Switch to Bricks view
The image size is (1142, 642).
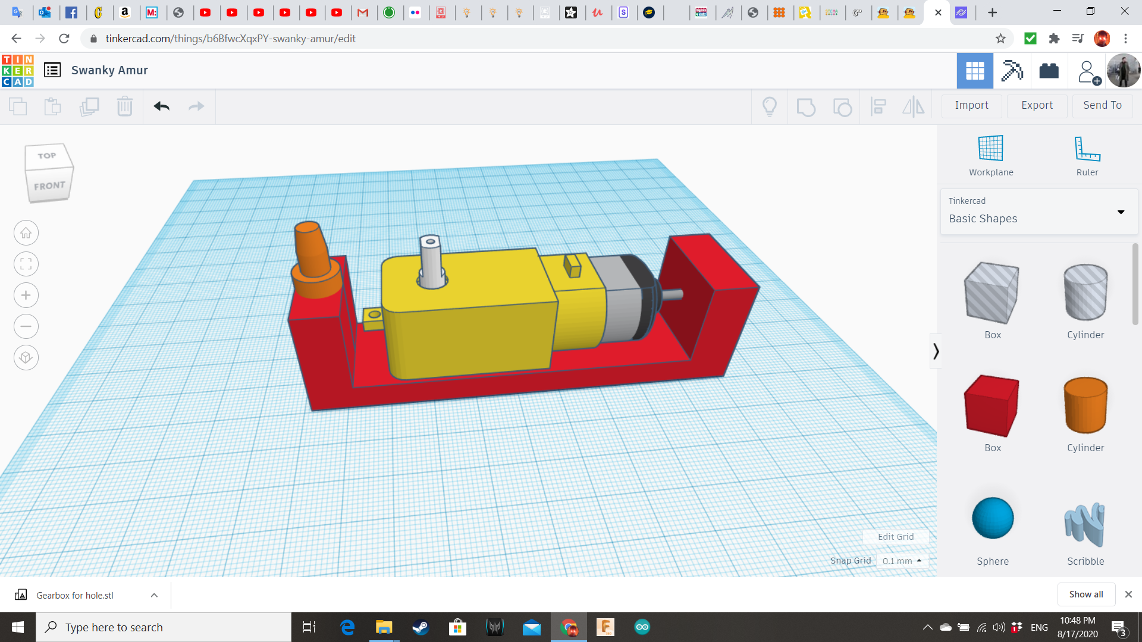1049,71
